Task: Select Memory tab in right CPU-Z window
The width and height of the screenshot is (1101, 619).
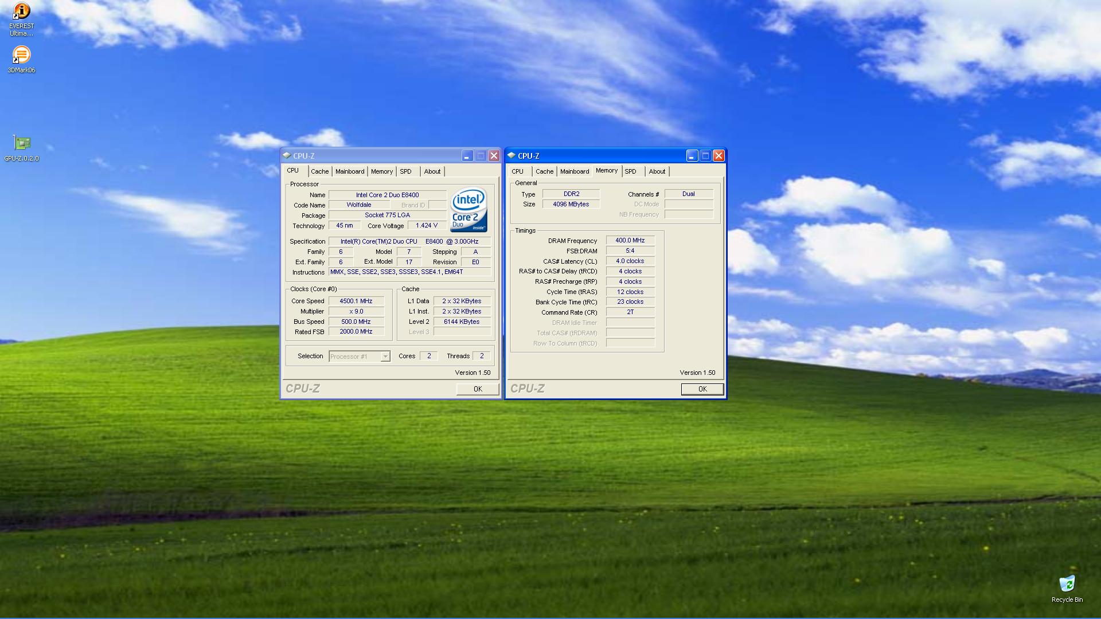Action: click(x=607, y=171)
